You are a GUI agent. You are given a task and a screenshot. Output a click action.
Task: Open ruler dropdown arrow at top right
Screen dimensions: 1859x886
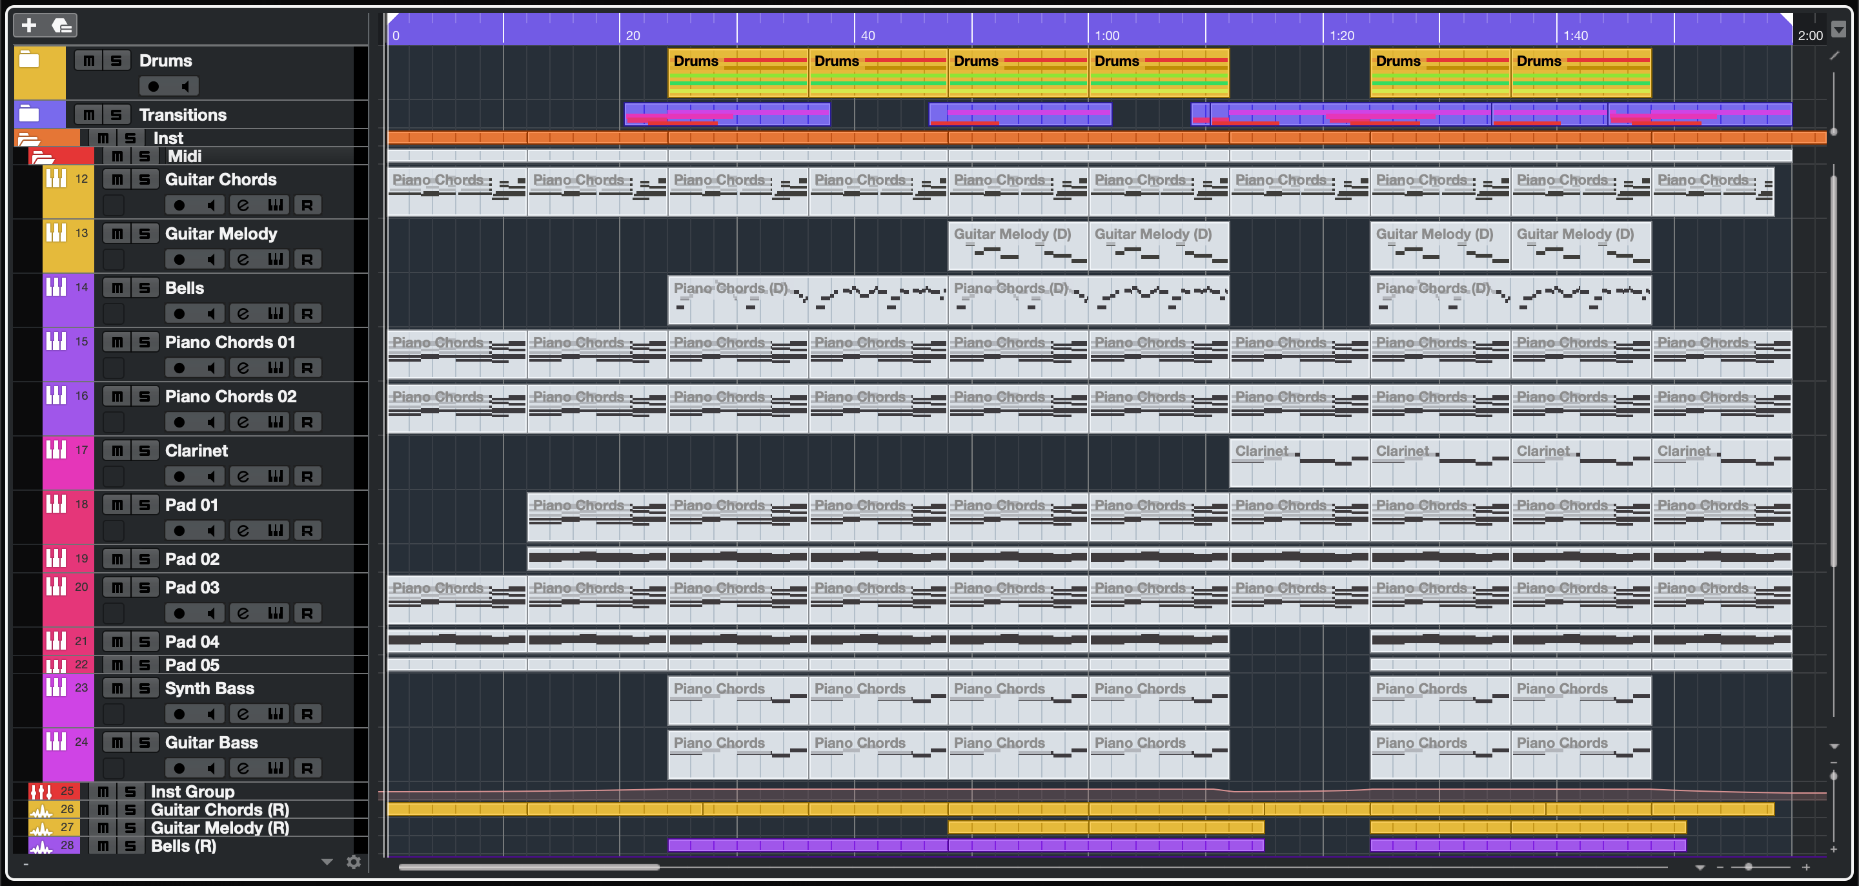[x=1839, y=30]
